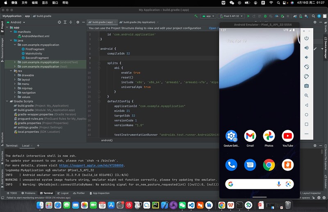This screenshot has width=328, height=212.
Task: Run the app with green play button
Action: click(248, 16)
